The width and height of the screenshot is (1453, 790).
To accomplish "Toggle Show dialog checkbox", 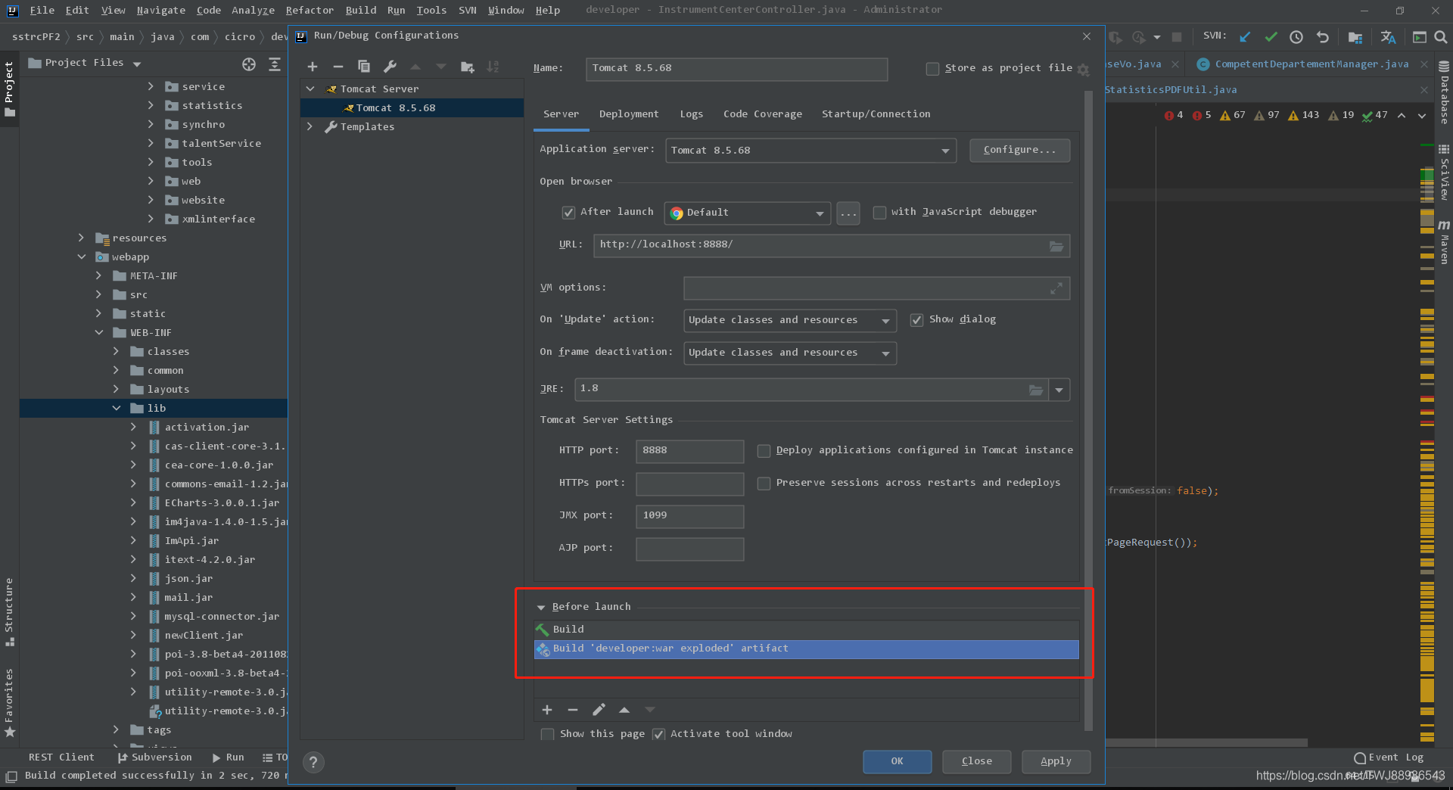I will [x=916, y=320].
